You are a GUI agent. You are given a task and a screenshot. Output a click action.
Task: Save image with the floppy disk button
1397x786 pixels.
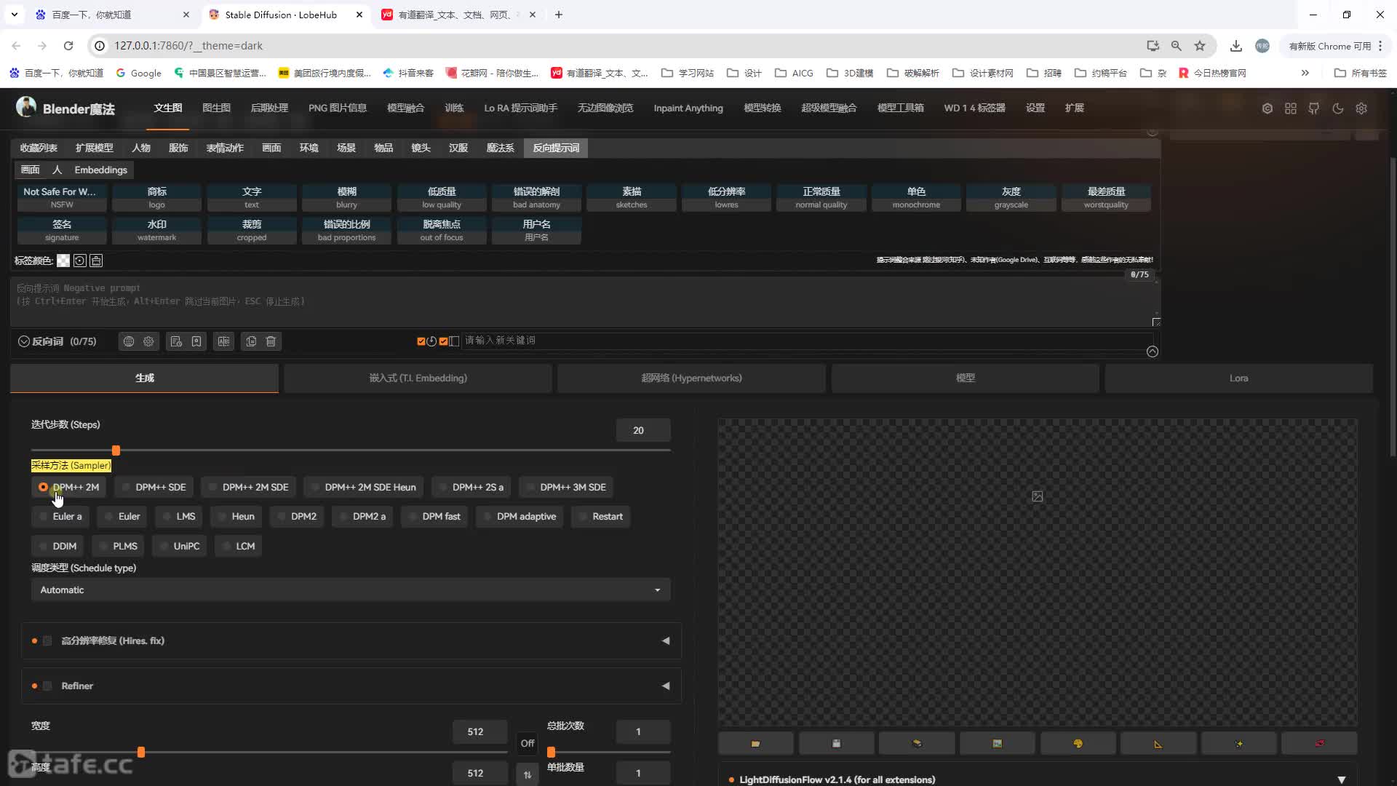tap(836, 743)
